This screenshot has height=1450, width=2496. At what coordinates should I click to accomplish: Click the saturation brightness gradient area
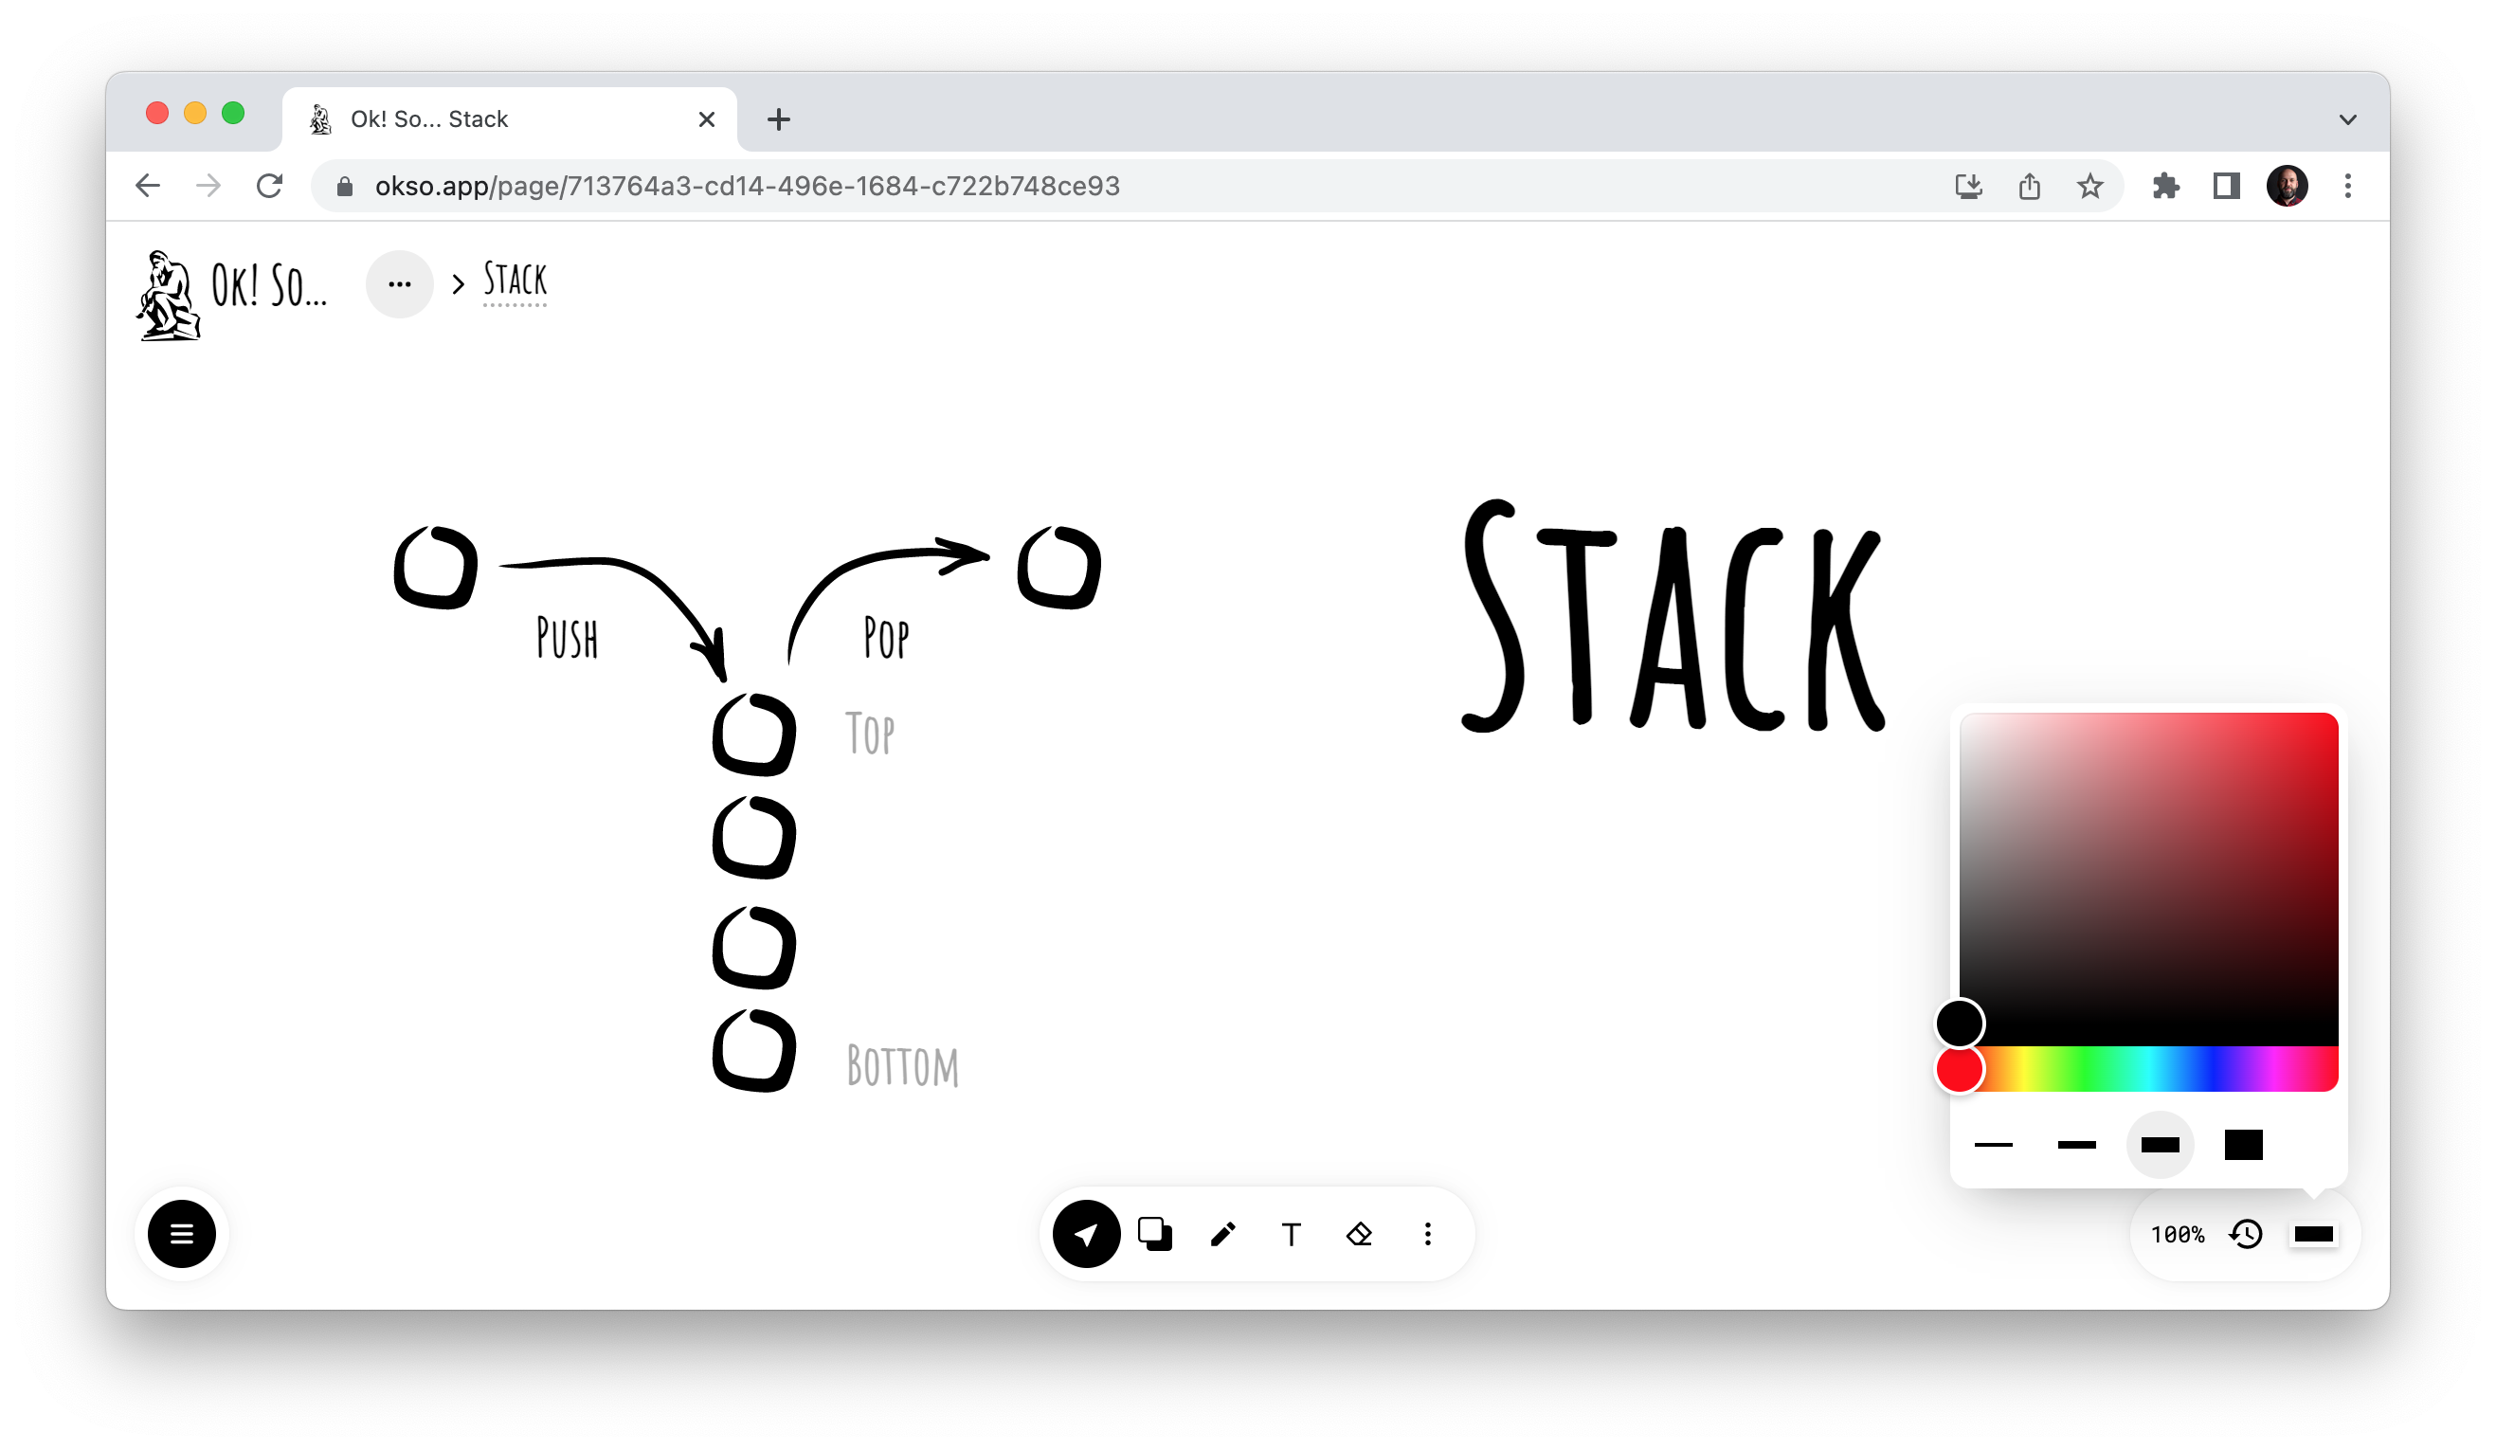pos(2148,878)
